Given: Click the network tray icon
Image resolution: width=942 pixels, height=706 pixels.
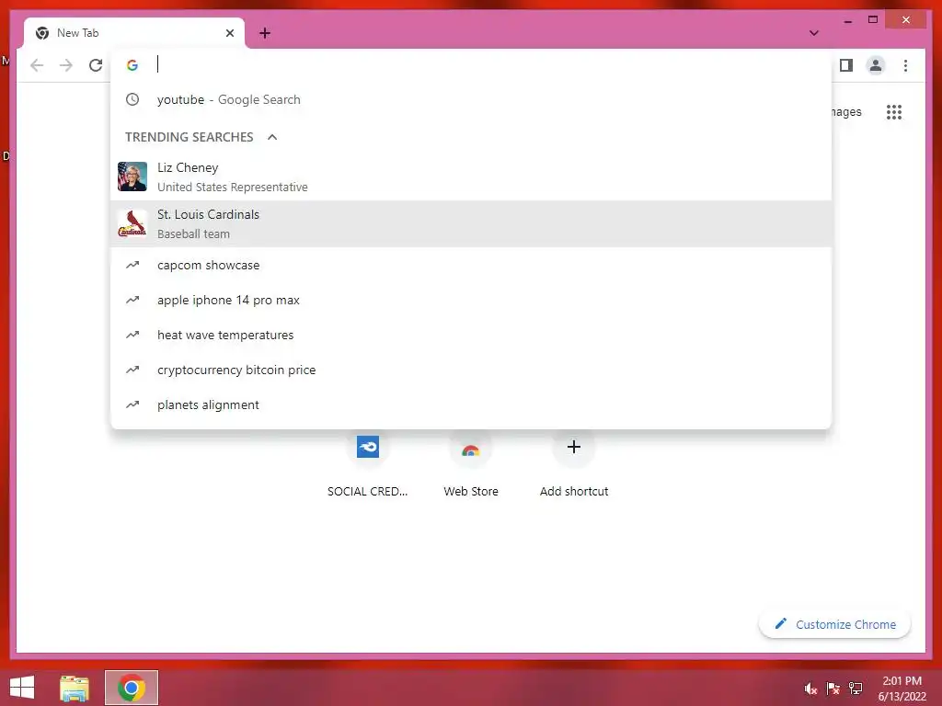Looking at the screenshot, I should pos(856,689).
